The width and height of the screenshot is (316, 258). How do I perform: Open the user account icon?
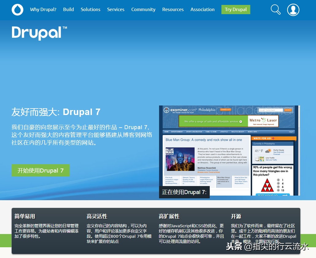(293, 10)
